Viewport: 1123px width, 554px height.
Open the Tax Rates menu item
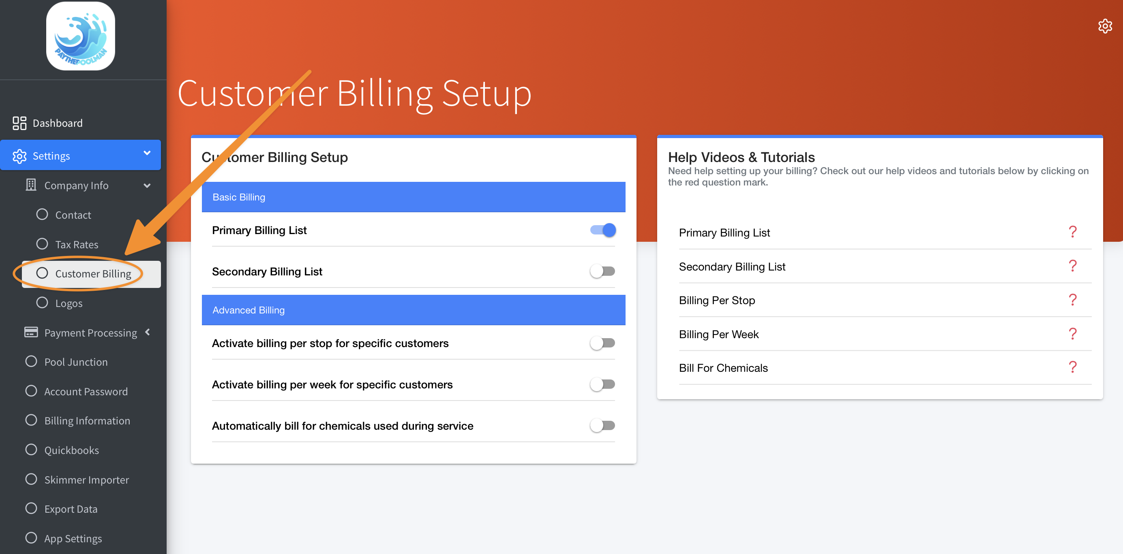[76, 244]
